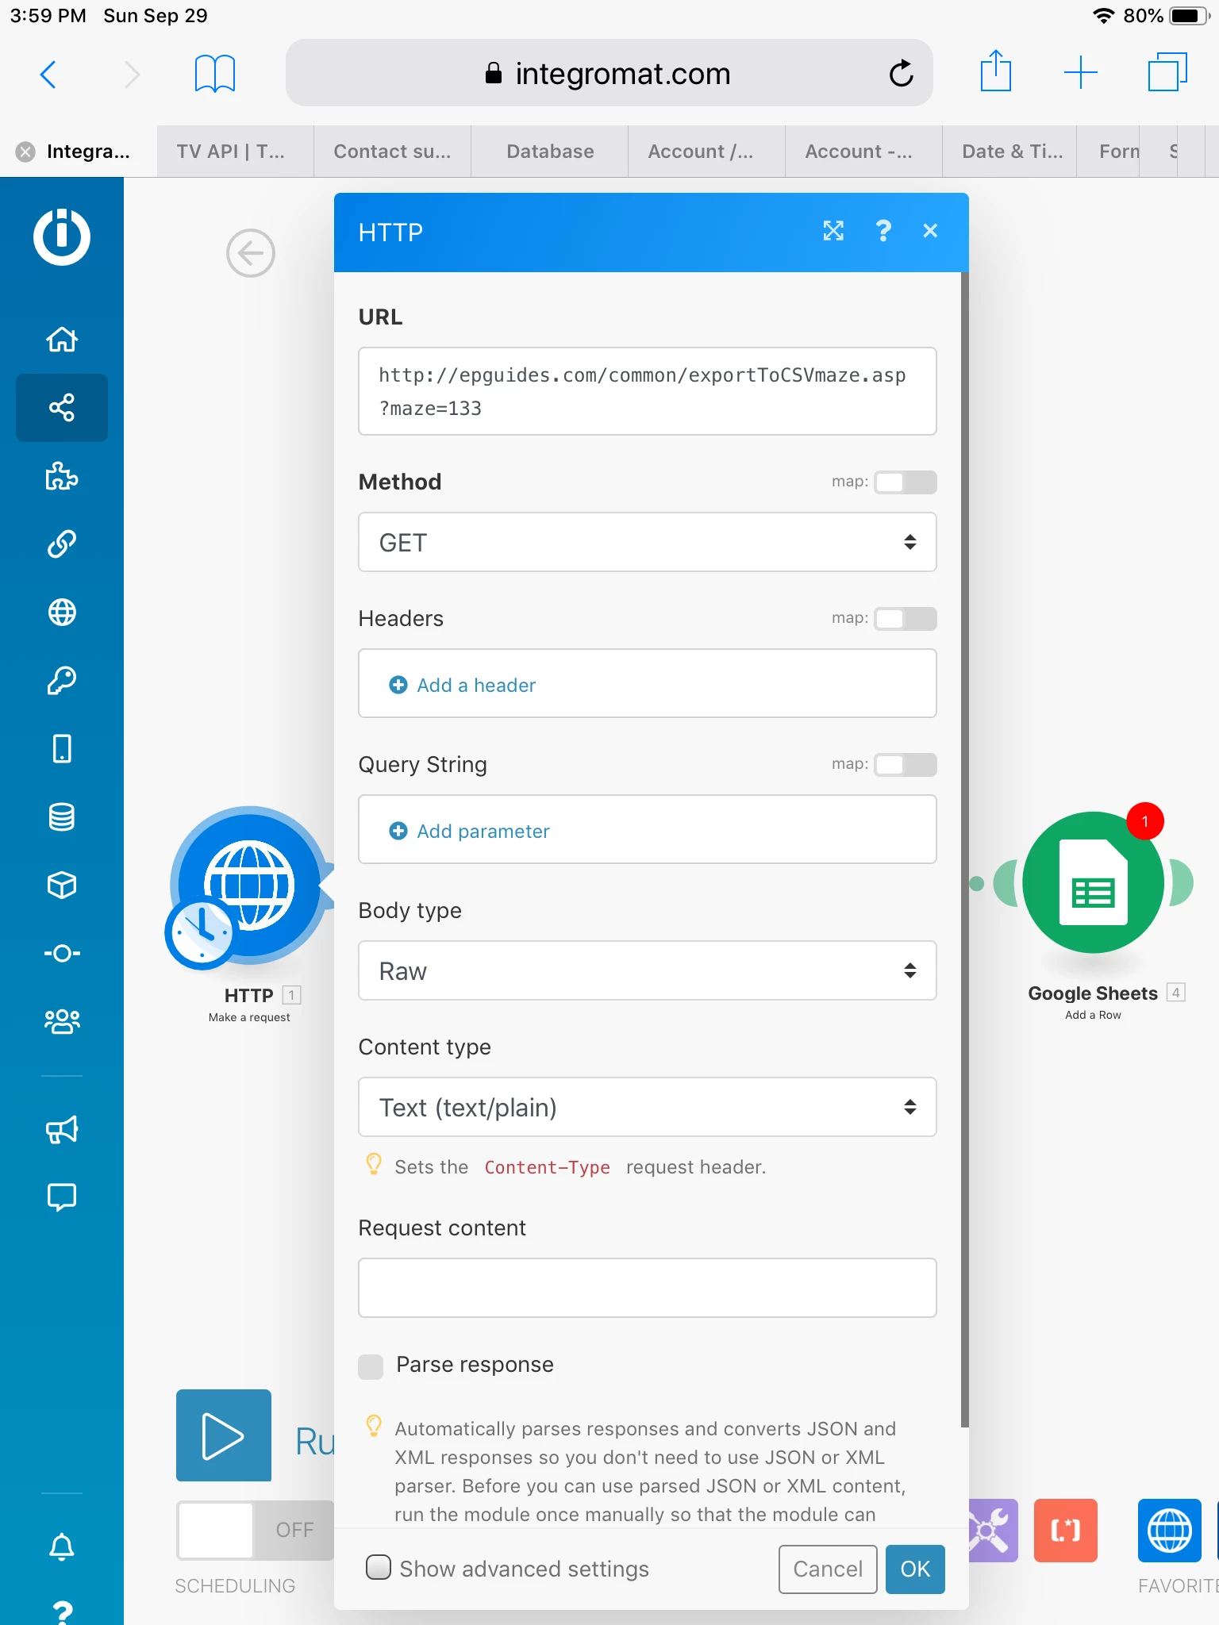Screen dimensions: 1219x1625
Task: Toggle Query String map switch
Action: coord(906,765)
